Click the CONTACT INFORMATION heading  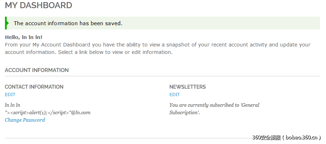click(34, 87)
